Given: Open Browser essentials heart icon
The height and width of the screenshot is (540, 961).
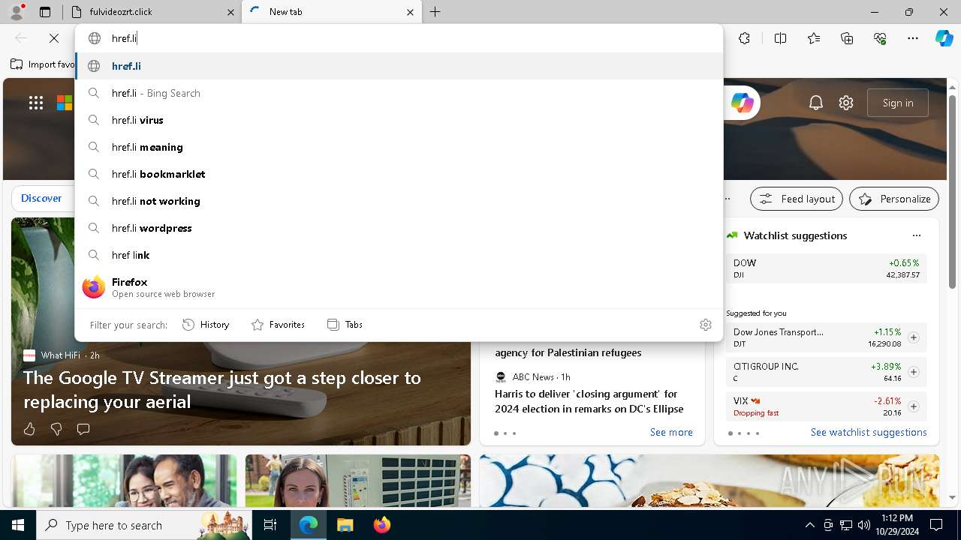Looking at the screenshot, I should [x=880, y=38].
